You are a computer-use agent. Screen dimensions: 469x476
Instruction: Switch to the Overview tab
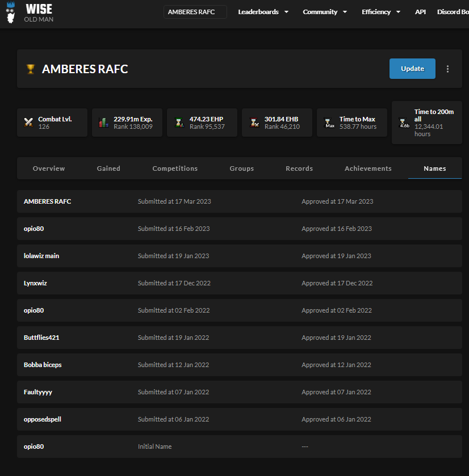tap(49, 169)
